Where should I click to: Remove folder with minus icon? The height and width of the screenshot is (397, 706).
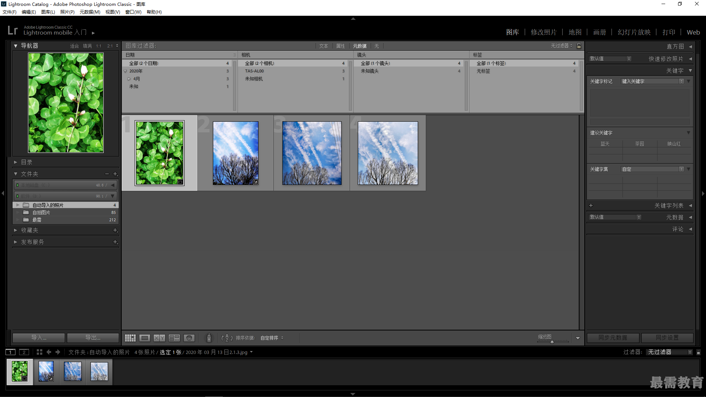click(107, 174)
